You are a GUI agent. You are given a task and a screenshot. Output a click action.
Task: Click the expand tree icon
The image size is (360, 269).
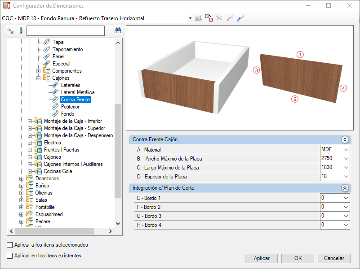10,30
